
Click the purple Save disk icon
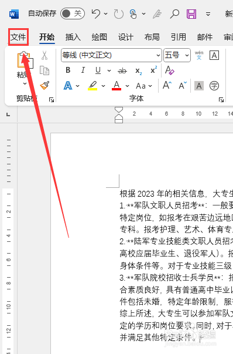click(191, 14)
